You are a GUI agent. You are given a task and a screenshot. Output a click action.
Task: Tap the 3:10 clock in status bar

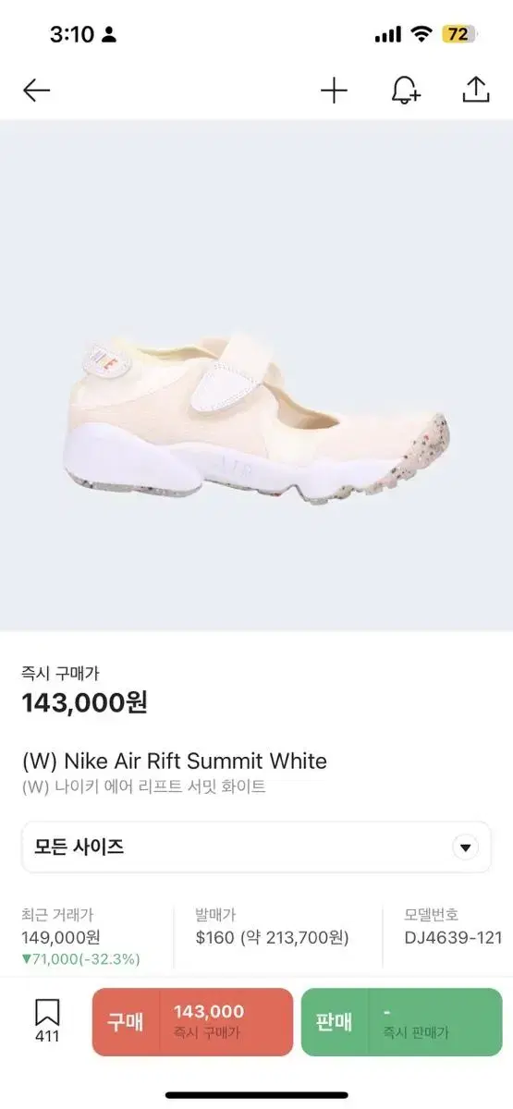[72, 34]
